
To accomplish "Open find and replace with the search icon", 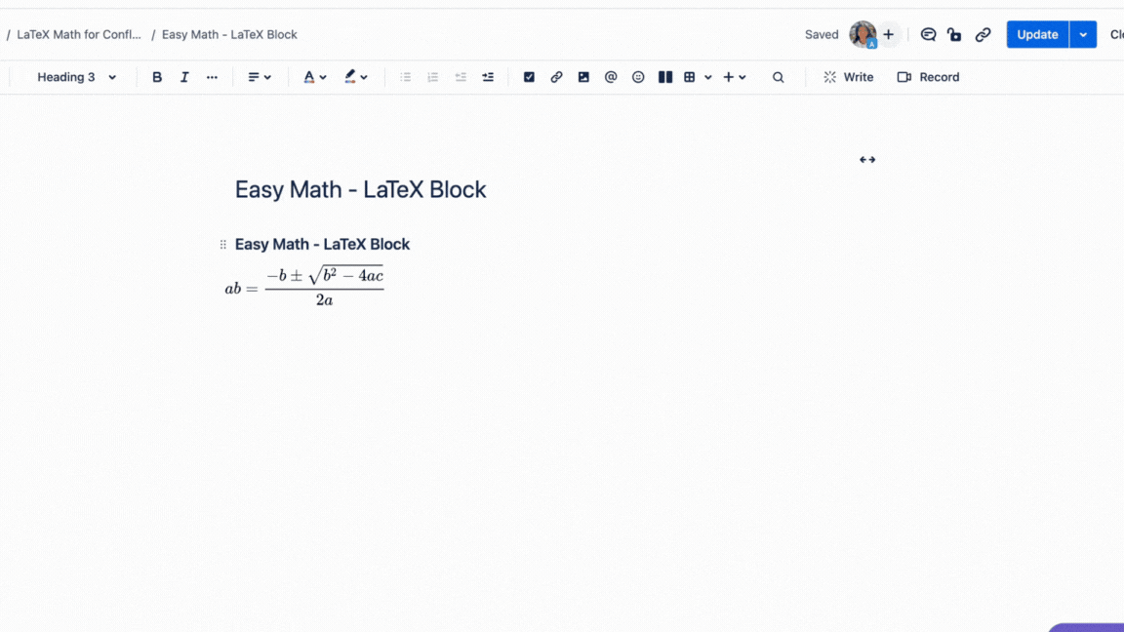I will tap(778, 77).
